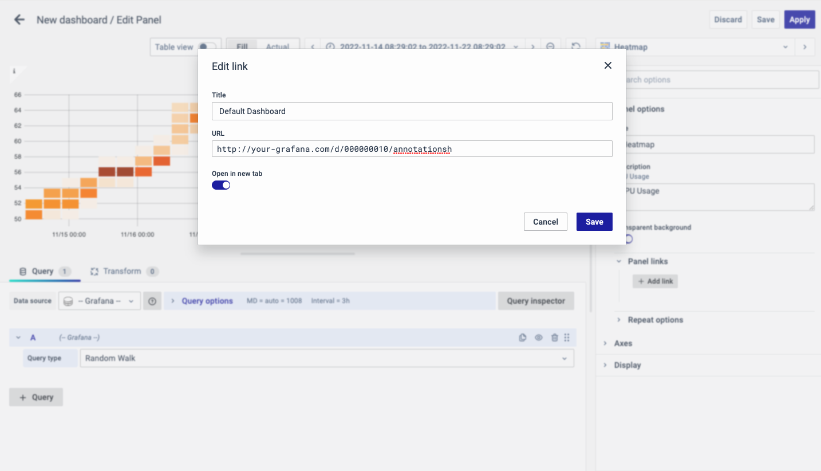Toggle the Open in new tab switch
821x471 pixels.
click(221, 185)
